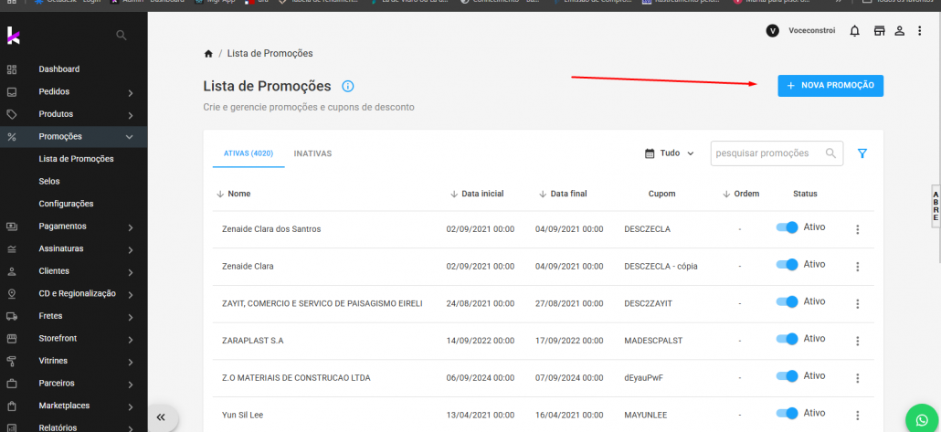Click the sidebar search magnifier icon
The width and height of the screenshot is (941, 432).
(x=122, y=36)
